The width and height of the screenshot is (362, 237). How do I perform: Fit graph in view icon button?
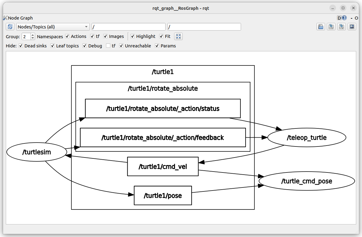click(178, 36)
